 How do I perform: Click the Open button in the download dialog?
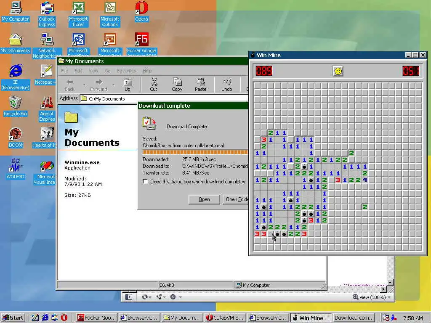pos(204,199)
